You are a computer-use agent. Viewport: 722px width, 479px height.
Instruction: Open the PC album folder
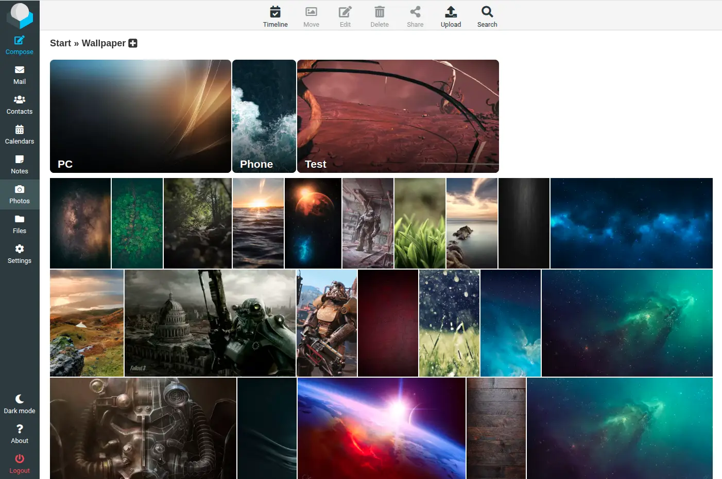141,116
